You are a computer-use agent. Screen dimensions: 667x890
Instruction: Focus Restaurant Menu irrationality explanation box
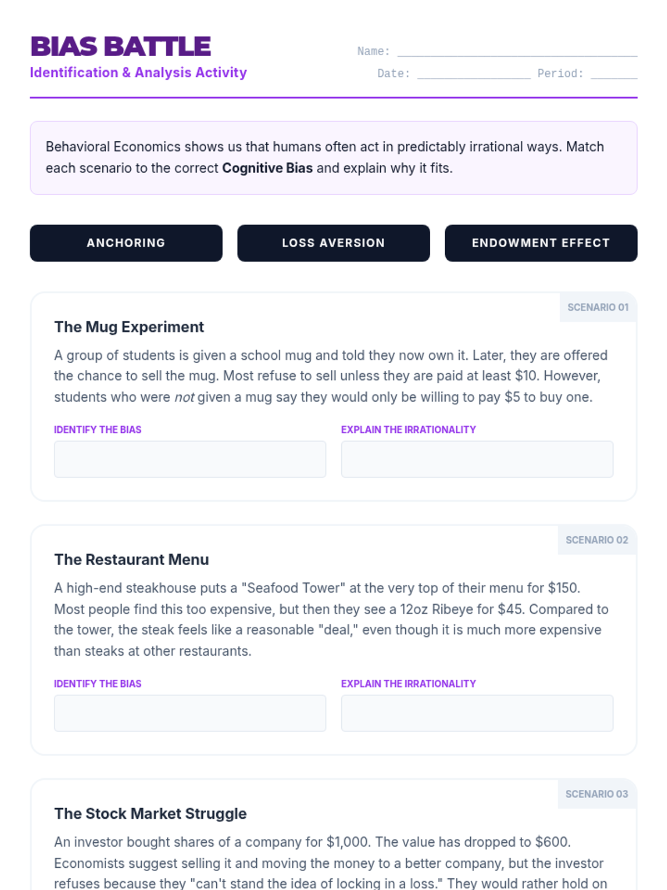point(477,713)
